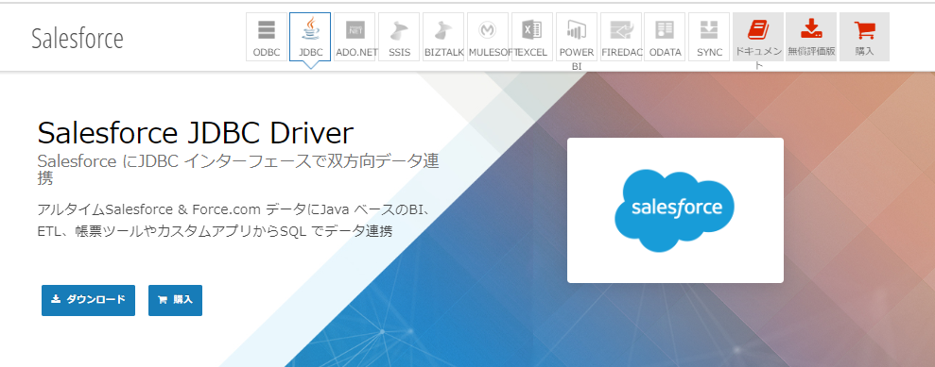This screenshot has width=935, height=367.
Task: Open the Sync tile
Action: (x=709, y=36)
